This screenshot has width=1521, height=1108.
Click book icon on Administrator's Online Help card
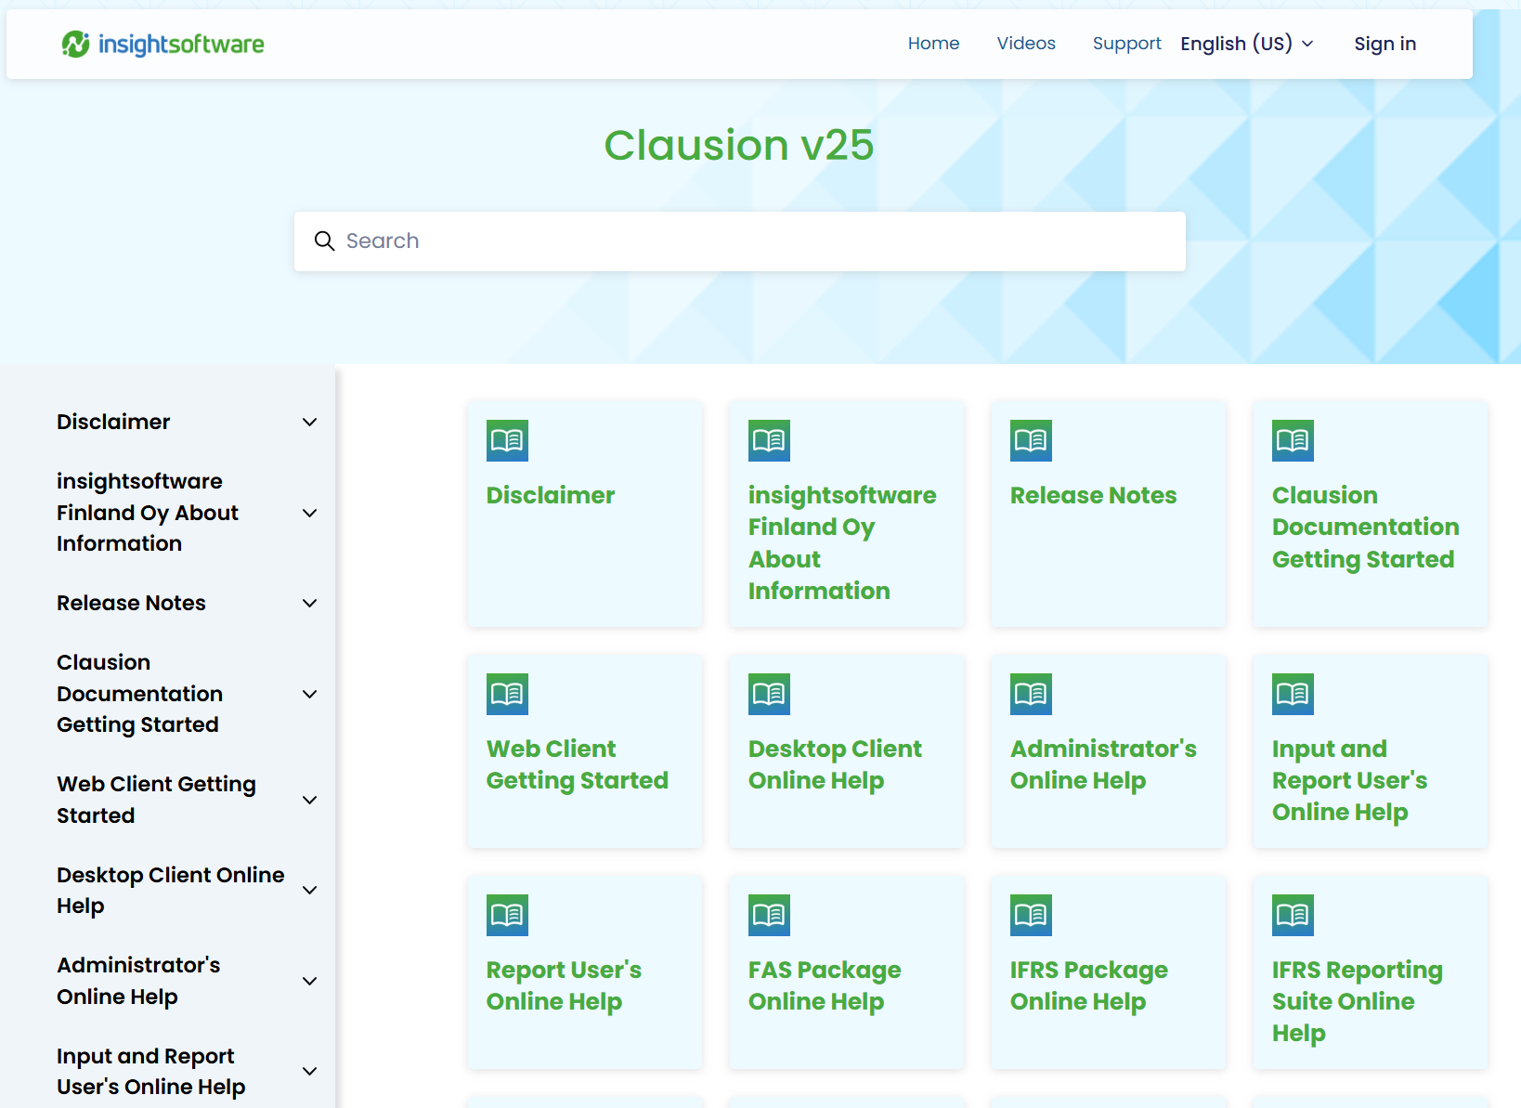(x=1031, y=694)
